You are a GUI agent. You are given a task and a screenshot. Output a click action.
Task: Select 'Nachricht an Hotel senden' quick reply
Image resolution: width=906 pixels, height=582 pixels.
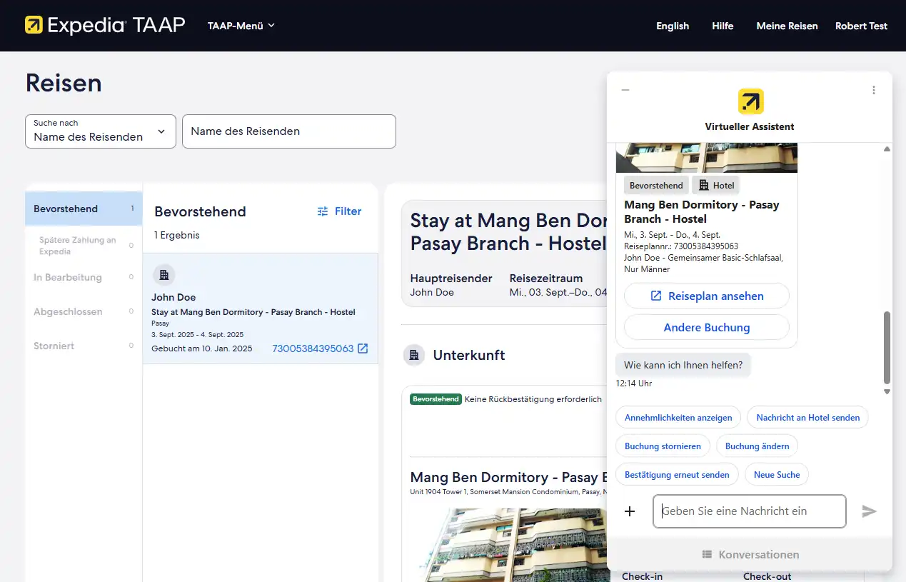[x=808, y=417]
